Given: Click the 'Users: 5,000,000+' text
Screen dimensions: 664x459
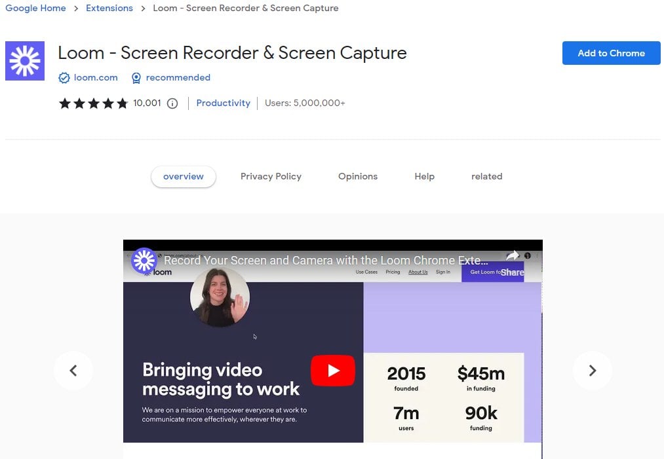Looking at the screenshot, I should point(305,103).
